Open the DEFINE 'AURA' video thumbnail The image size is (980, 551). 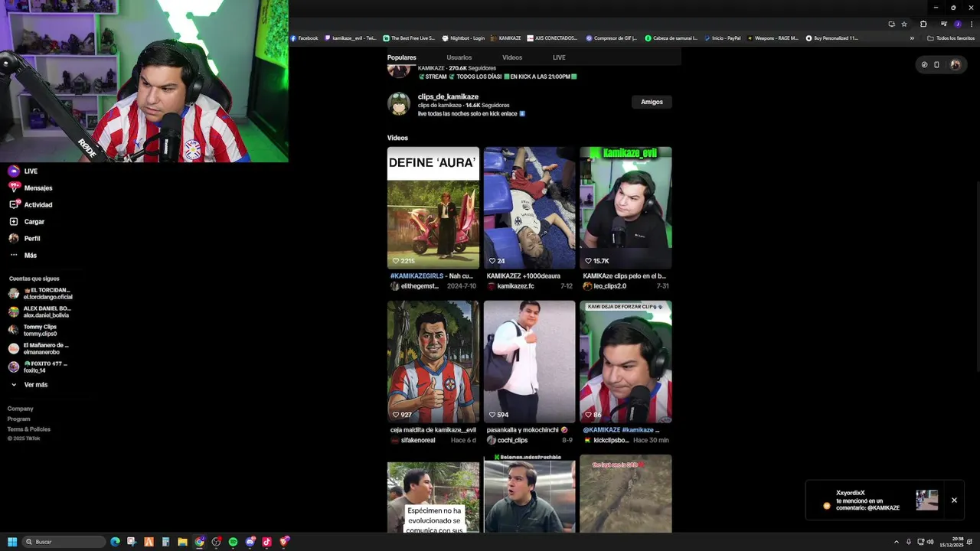coord(433,207)
